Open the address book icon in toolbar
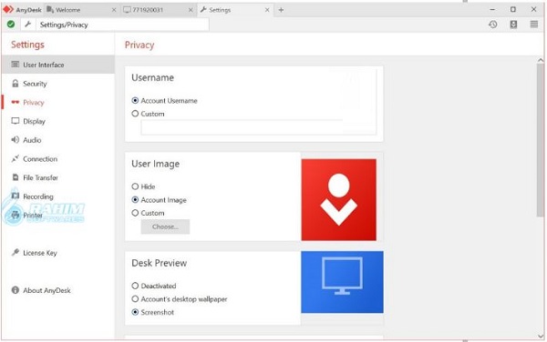Image resolution: width=547 pixels, height=342 pixels. [x=513, y=25]
